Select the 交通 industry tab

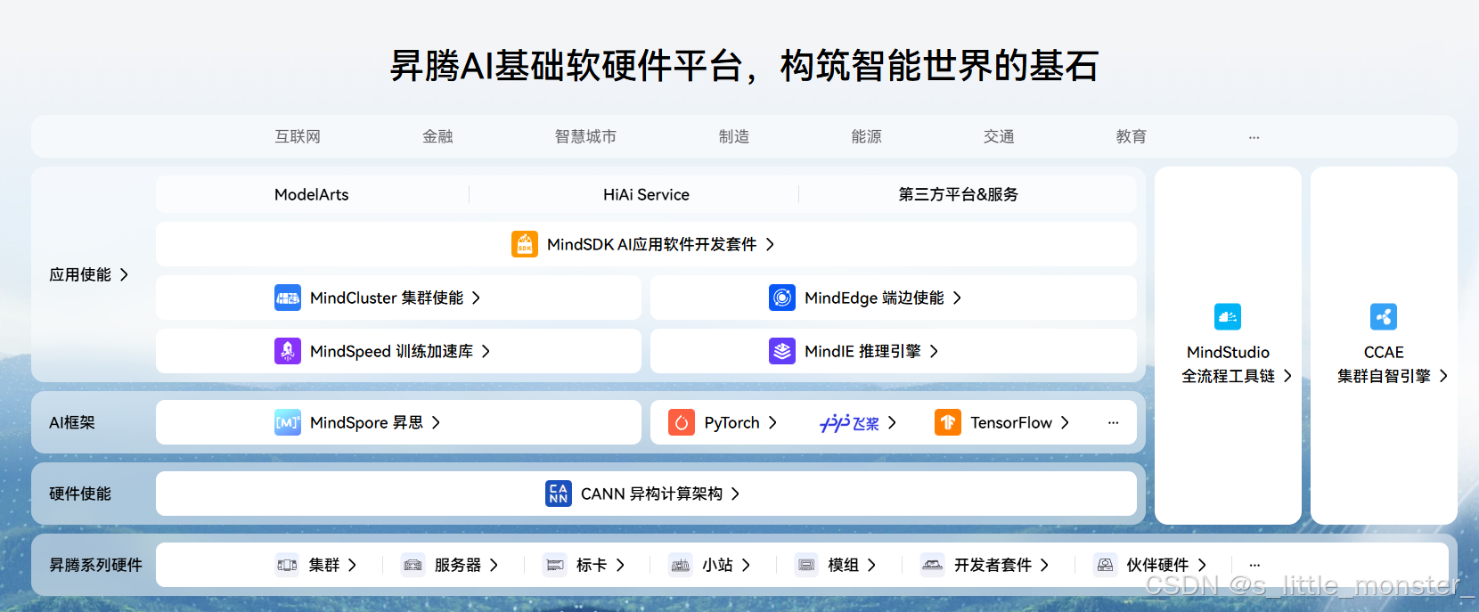(x=999, y=136)
